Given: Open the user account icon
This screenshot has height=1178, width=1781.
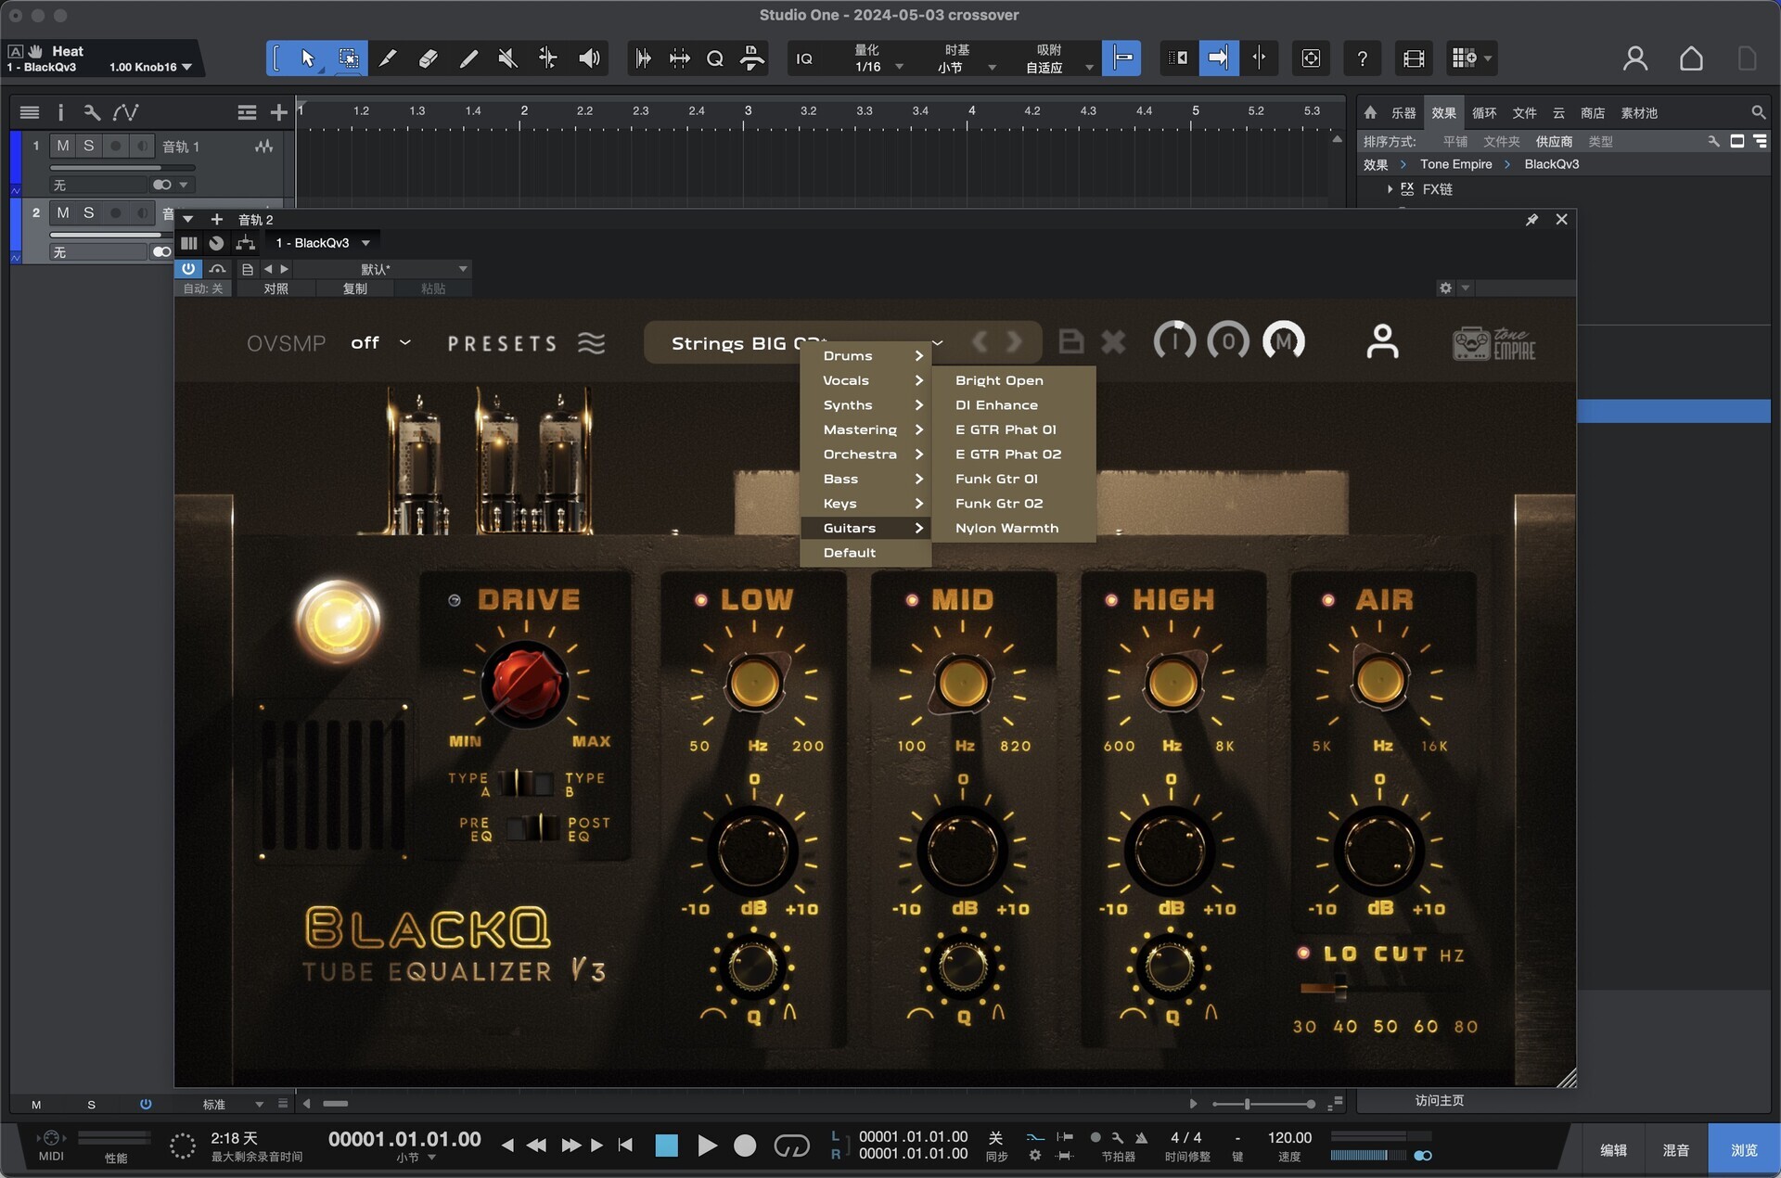Looking at the screenshot, I should click(1635, 58).
